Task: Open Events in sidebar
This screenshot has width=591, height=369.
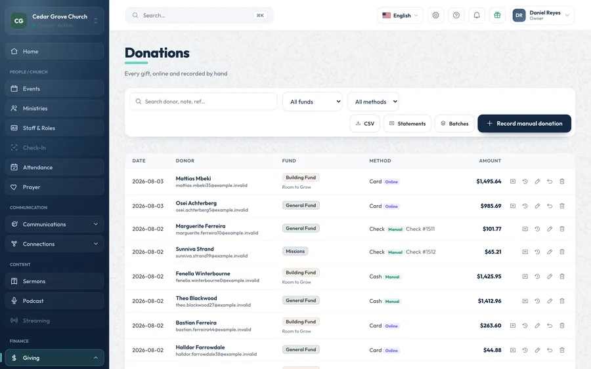Action: pos(55,88)
